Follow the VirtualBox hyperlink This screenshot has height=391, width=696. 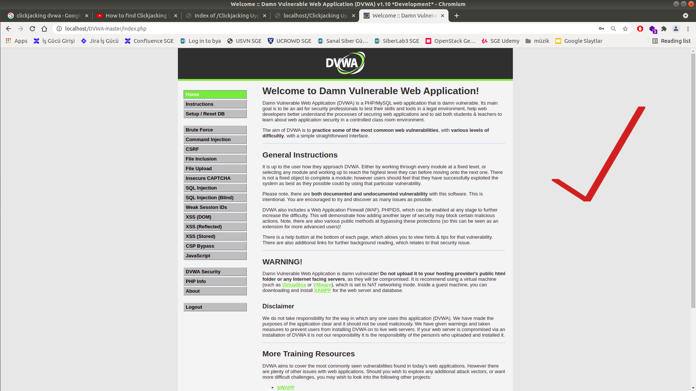point(294,285)
